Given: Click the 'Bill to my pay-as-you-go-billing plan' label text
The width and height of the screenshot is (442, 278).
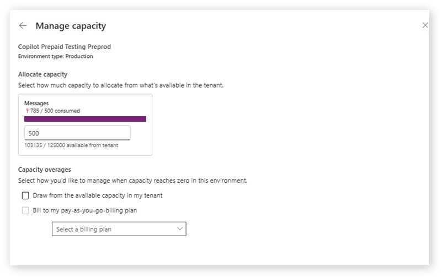Looking at the screenshot, I should 84,210.
